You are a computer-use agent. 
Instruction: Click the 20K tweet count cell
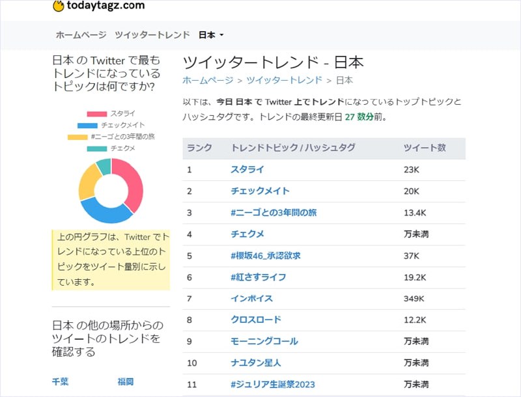pos(412,191)
